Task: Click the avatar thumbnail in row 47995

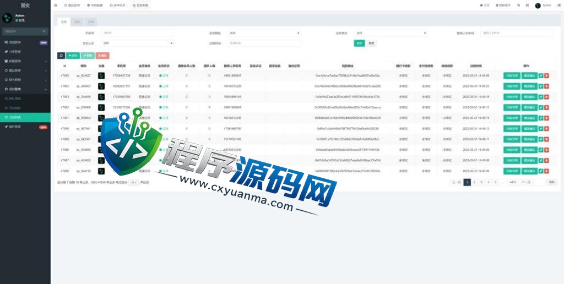Action: (101, 76)
